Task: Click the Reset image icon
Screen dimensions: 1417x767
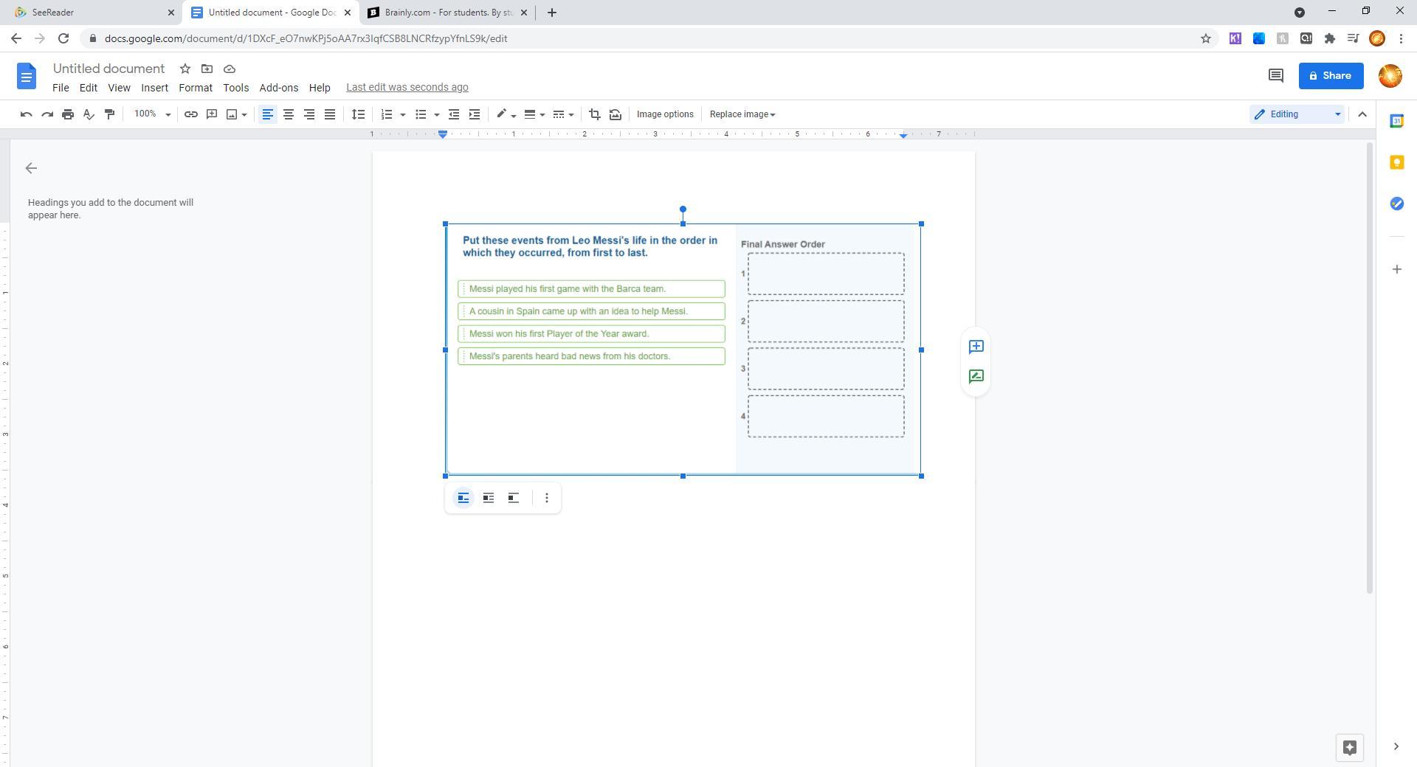Action: (615, 114)
